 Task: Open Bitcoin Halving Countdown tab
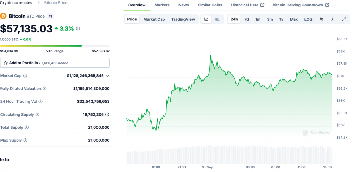(x=301, y=5)
